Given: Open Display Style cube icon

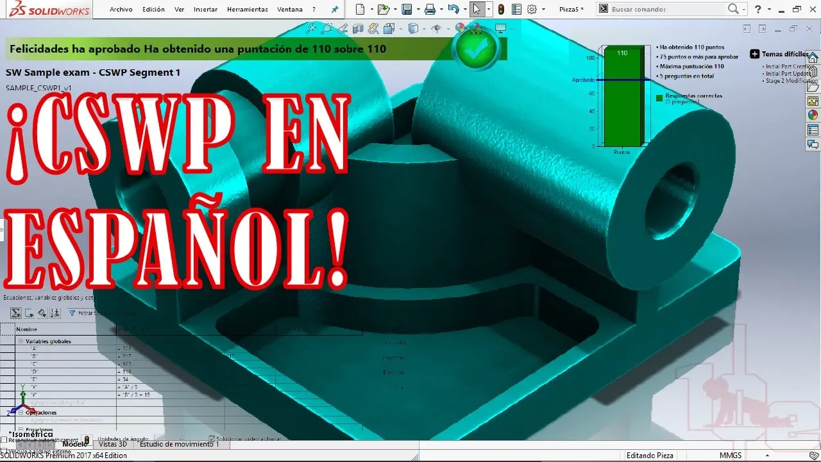Looking at the screenshot, I should click(x=414, y=28).
